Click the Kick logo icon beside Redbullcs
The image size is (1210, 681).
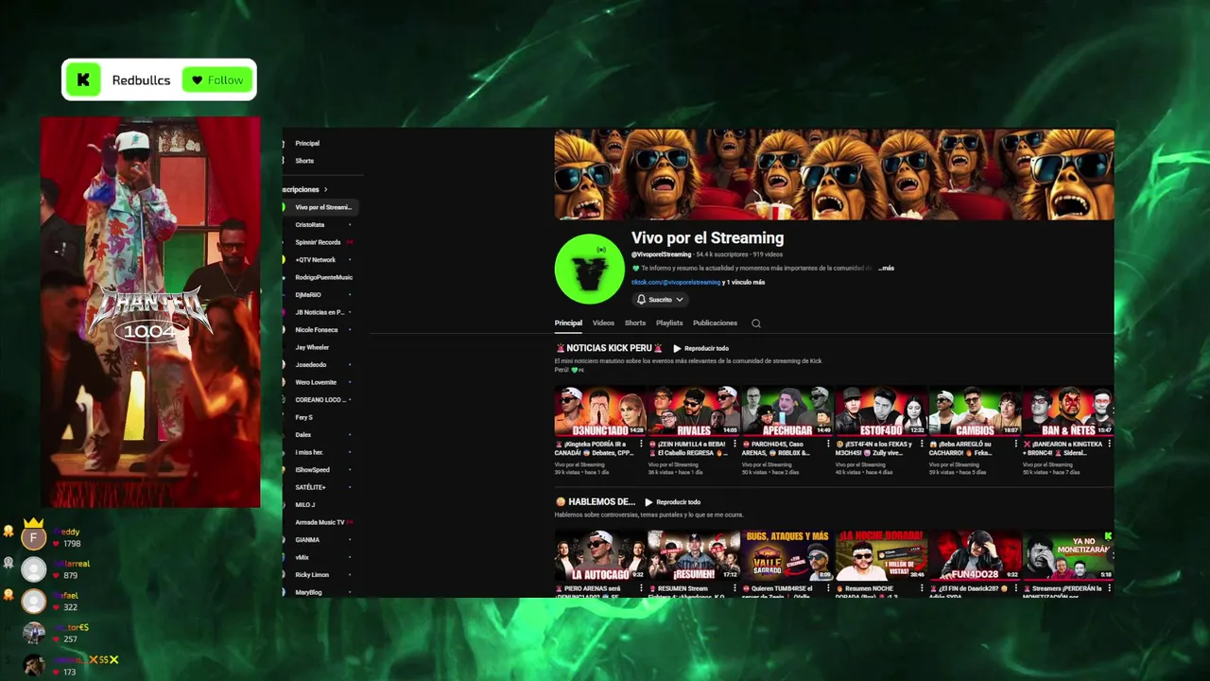(x=83, y=80)
